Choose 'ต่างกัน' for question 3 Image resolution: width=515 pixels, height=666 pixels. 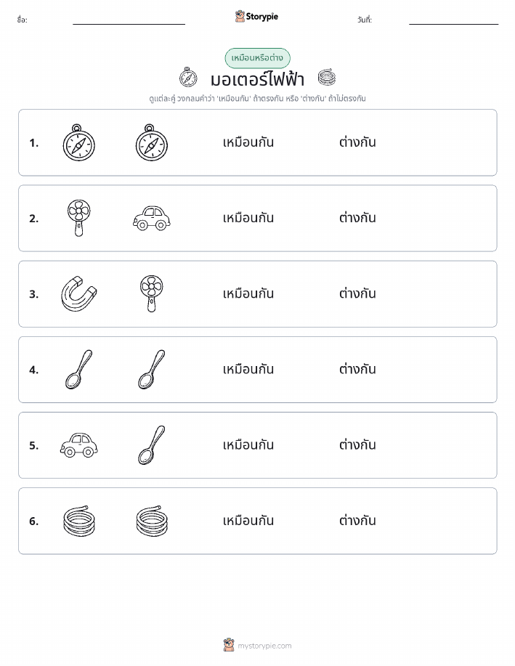pyautogui.click(x=357, y=293)
